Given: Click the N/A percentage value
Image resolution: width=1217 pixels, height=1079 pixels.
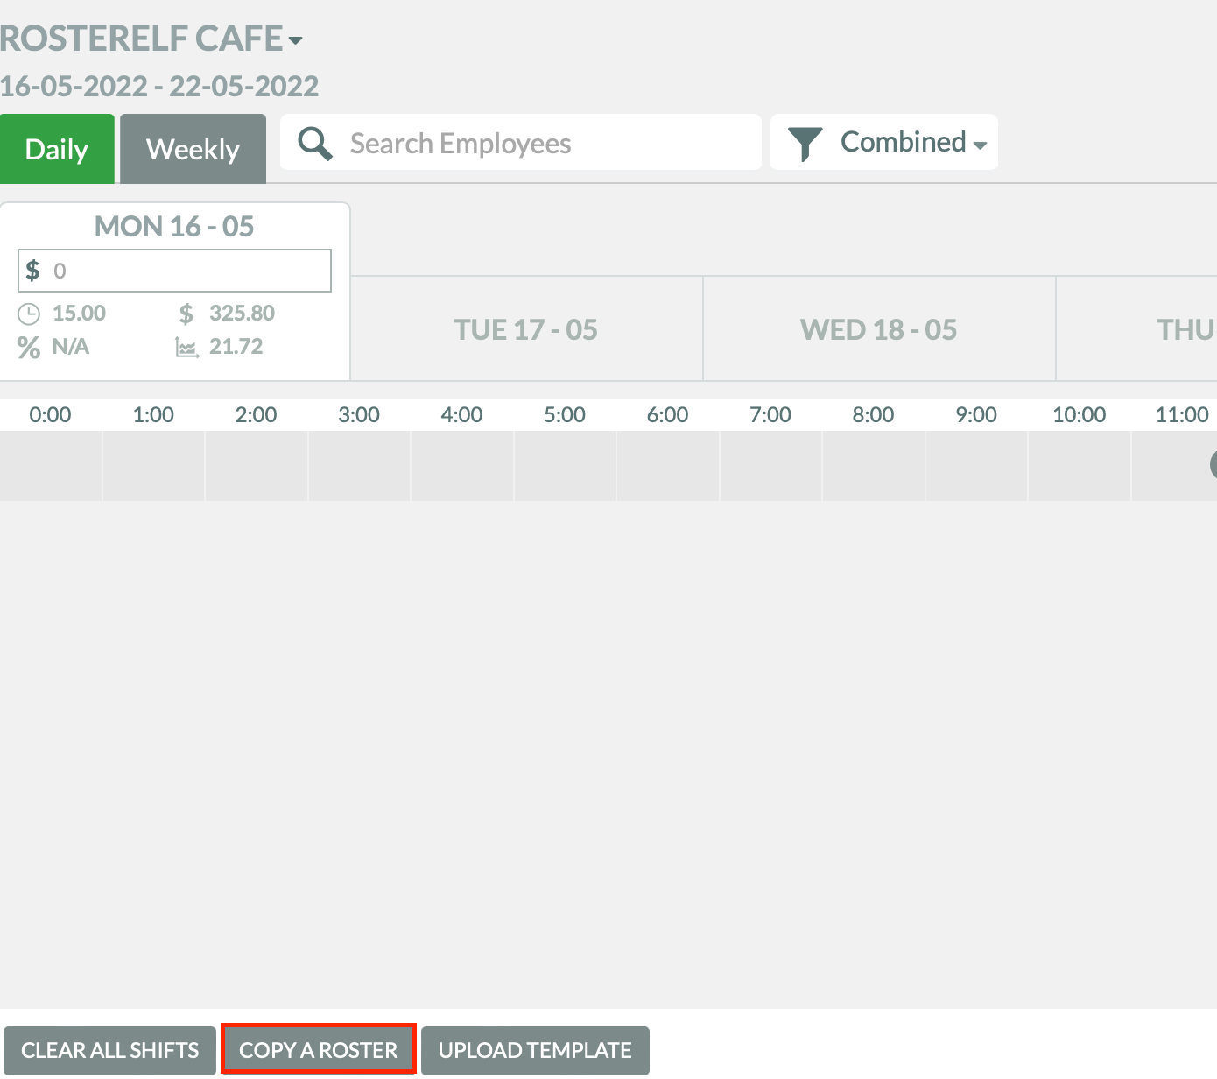Looking at the screenshot, I should click(71, 347).
